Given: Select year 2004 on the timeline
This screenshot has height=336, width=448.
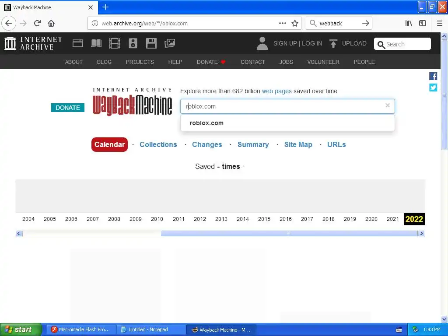Looking at the screenshot, I should pos(28,219).
